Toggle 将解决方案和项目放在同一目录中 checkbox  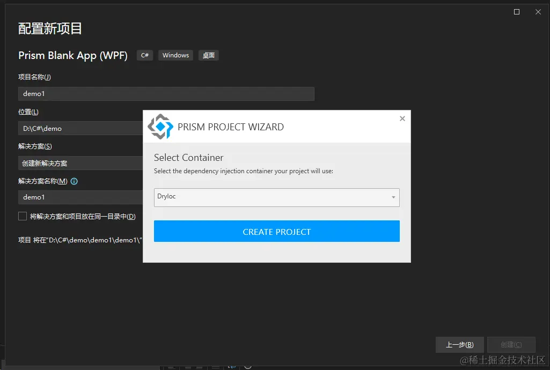click(x=23, y=216)
